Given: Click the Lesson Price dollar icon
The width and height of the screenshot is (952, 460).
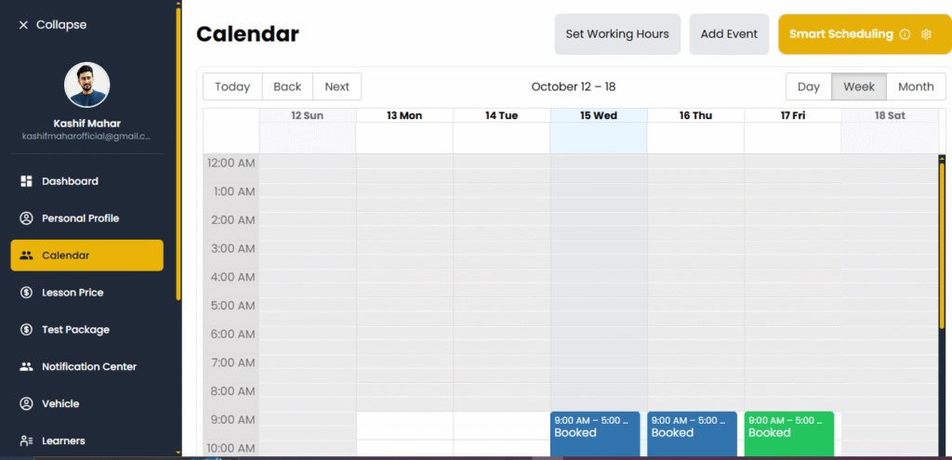Looking at the screenshot, I should coord(26,293).
